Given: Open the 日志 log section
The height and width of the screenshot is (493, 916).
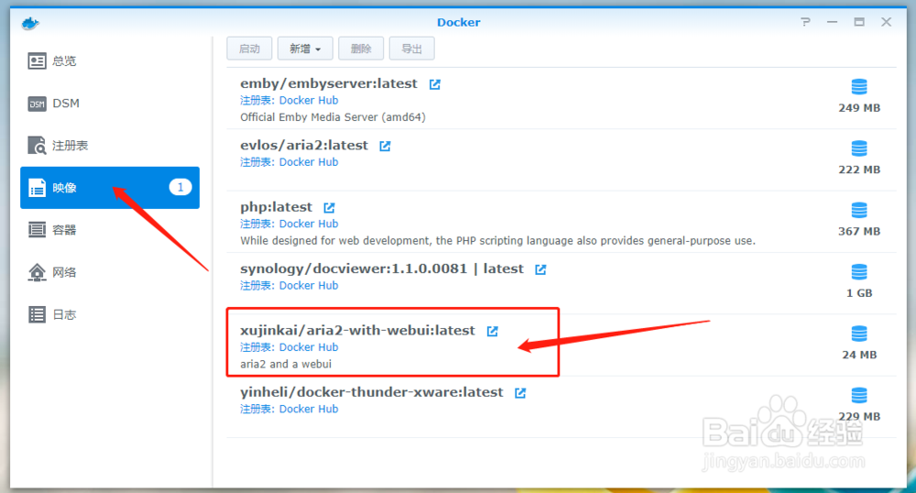Looking at the screenshot, I should click(x=110, y=314).
